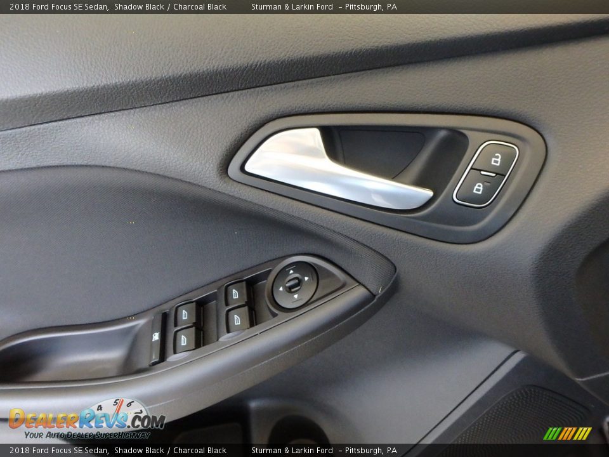This screenshot has width=609, height=457.
Task: Click the down arrow on mirror control
Action: click(x=296, y=296)
